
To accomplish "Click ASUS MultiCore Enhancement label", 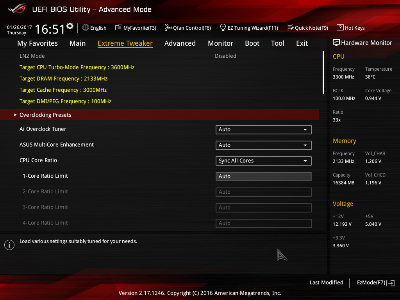I will 57,145.
